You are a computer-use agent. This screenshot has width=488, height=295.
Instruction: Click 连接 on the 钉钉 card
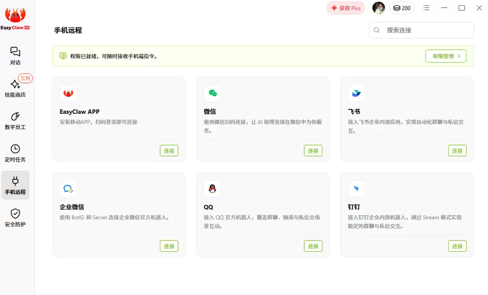457,246
